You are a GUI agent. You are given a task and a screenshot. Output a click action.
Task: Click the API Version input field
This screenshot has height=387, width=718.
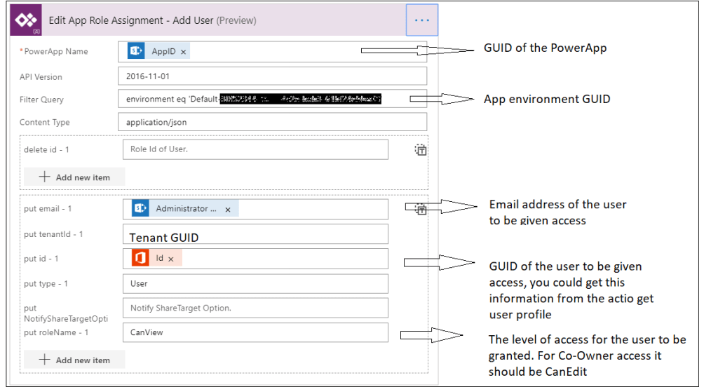point(272,76)
